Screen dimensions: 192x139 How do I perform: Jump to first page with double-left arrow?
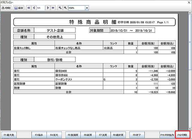[x=29, y=8]
